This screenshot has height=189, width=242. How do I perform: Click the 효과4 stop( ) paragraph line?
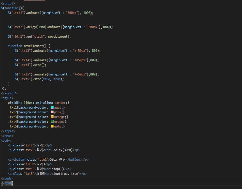pyautogui.click(x=39, y=169)
